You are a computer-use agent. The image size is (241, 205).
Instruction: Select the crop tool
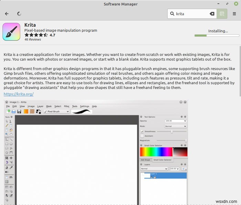pyautogui.click(x=7, y=158)
